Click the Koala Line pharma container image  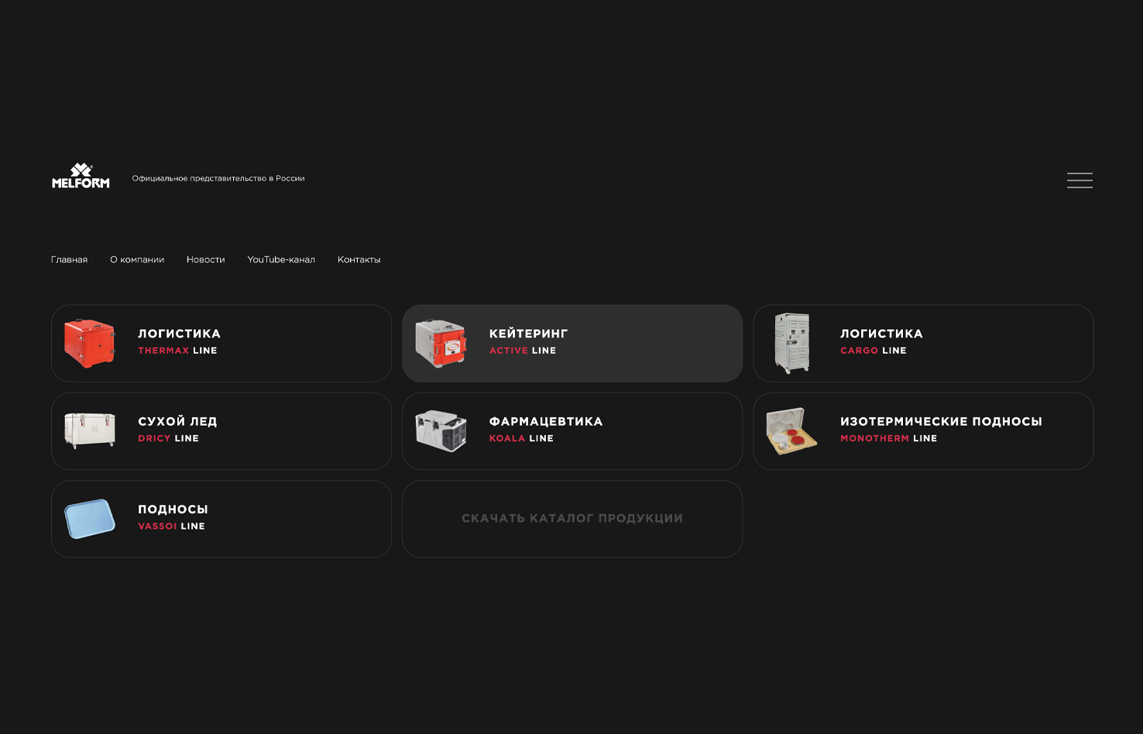tap(441, 430)
